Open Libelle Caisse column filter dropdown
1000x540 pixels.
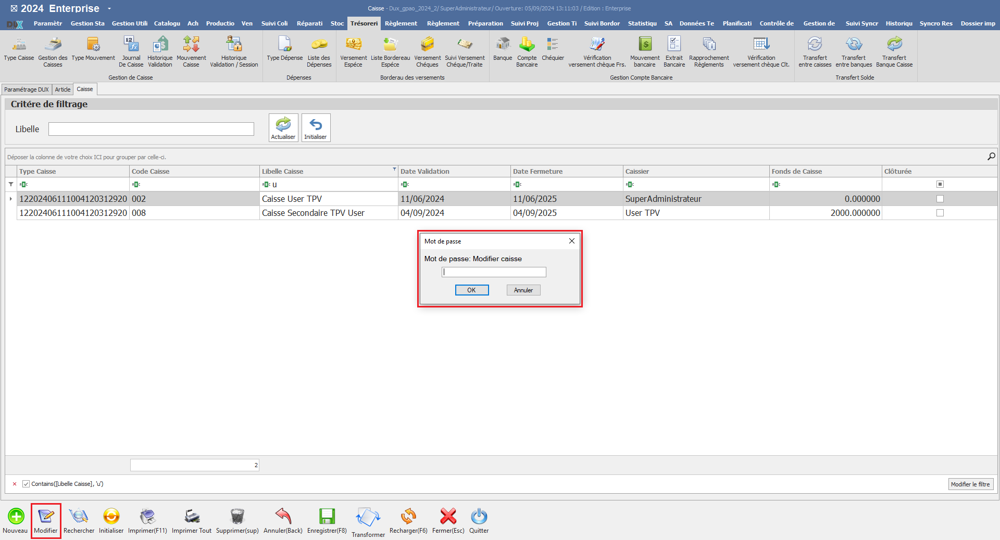(x=394, y=170)
